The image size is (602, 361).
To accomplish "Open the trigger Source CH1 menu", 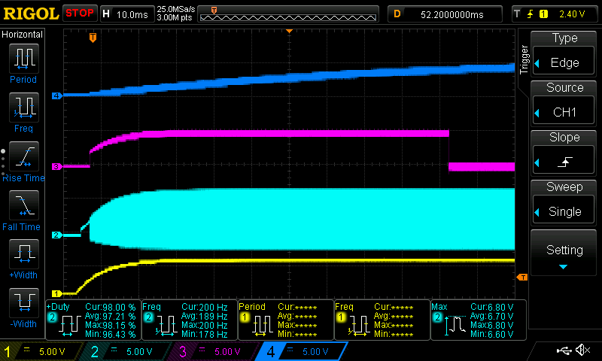I will click(564, 111).
